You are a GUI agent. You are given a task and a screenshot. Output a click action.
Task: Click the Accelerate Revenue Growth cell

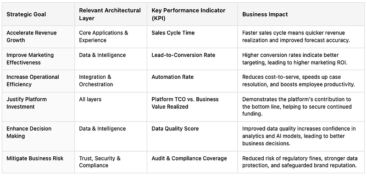point(32,36)
